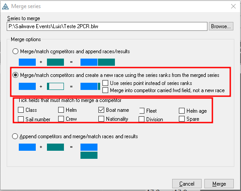Enable Use series point instead of series ranks
The image size is (241, 191).
(105, 83)
